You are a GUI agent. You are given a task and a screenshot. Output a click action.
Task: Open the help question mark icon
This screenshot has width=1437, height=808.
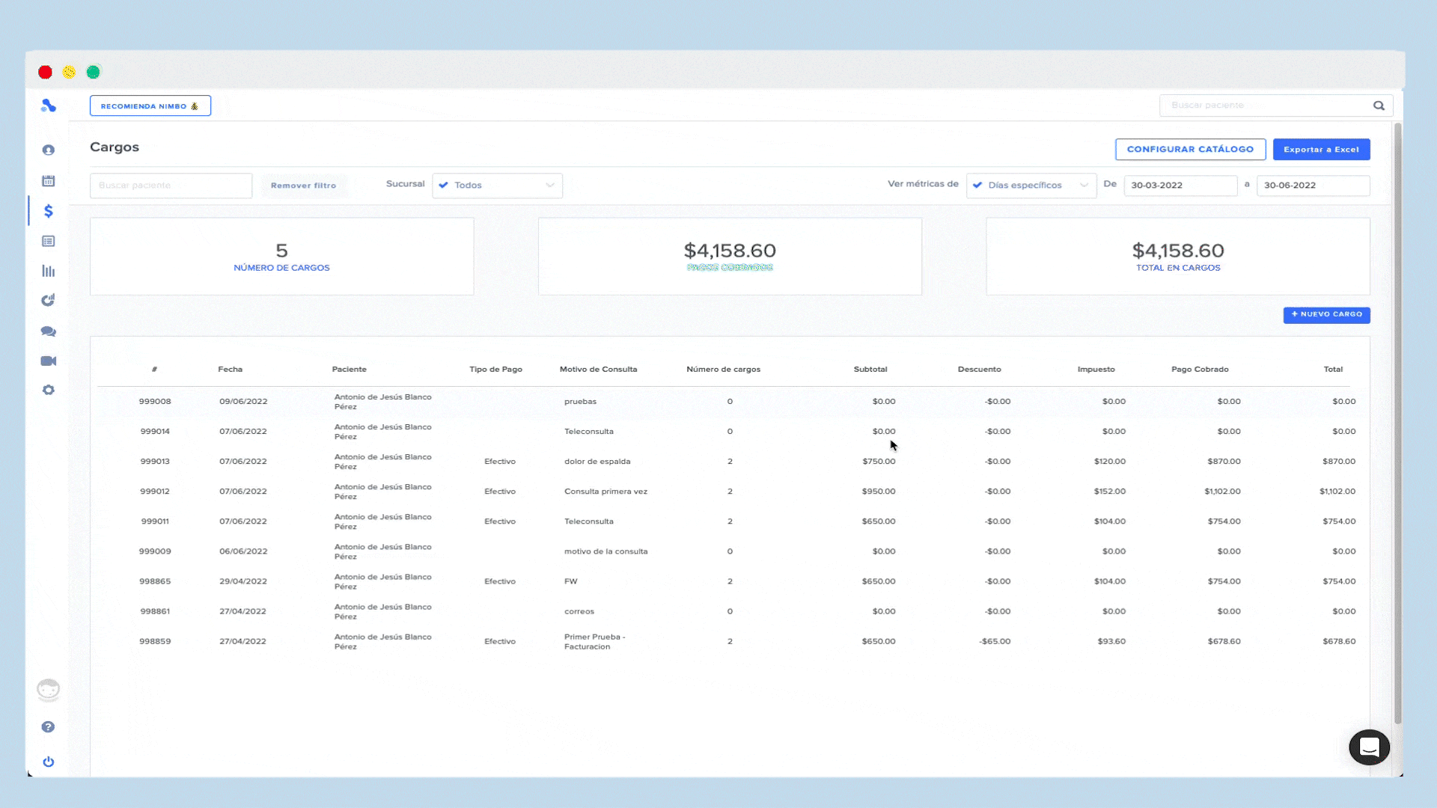click(x=49, y=727)
